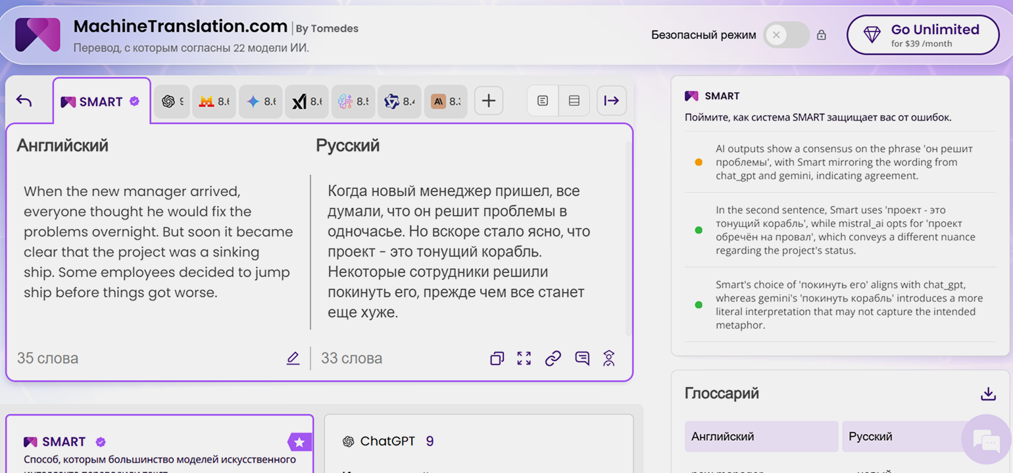
Task: Expand translation to fullscreen view
Action: click(524, 359)
